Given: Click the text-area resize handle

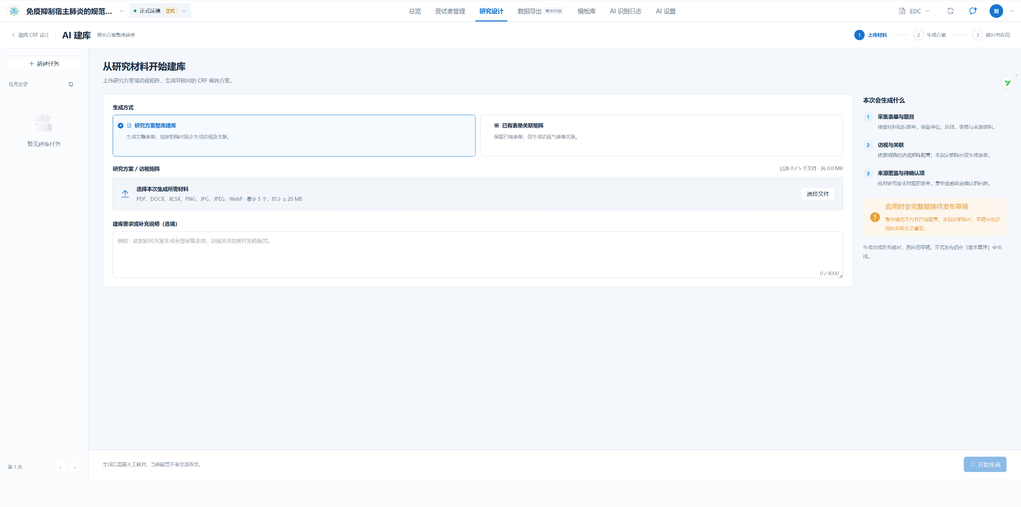Looking at the screenshot, I should 841,276.
